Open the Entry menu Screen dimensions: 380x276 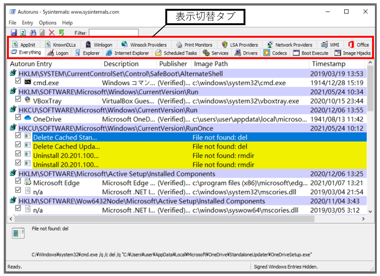(x=27, y=23)
